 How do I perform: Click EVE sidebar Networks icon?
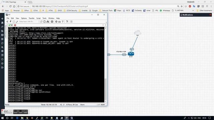[2, 27]
